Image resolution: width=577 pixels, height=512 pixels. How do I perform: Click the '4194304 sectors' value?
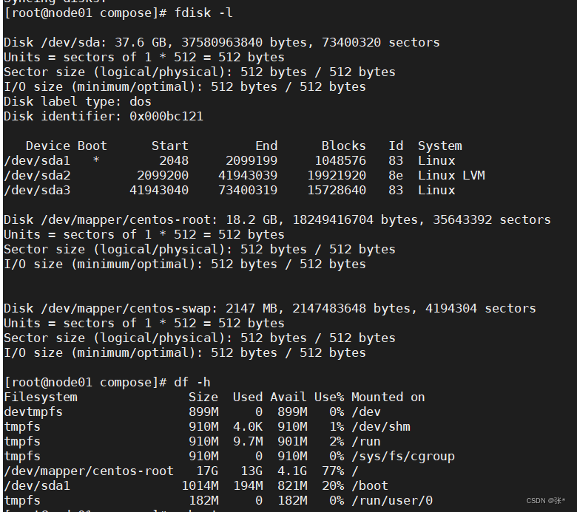[x=481, y=308]
